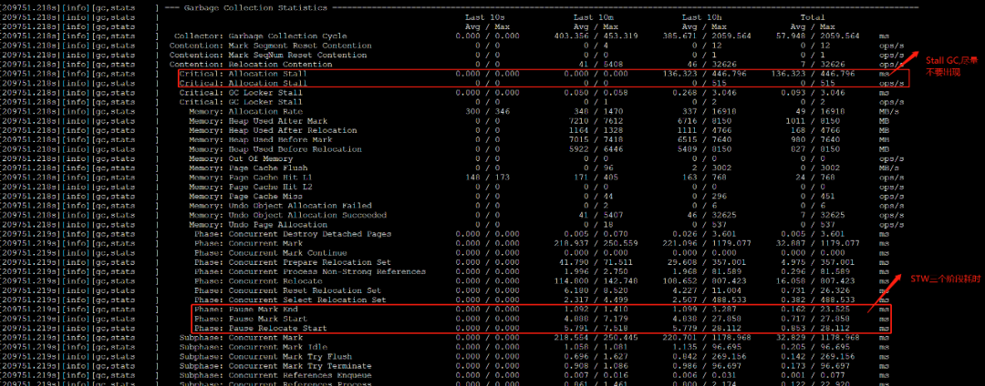Viewport: 985px width, 386px height.
Task: Click "Mark Segment Reset Contention" row label
Action: pos(300,46)
